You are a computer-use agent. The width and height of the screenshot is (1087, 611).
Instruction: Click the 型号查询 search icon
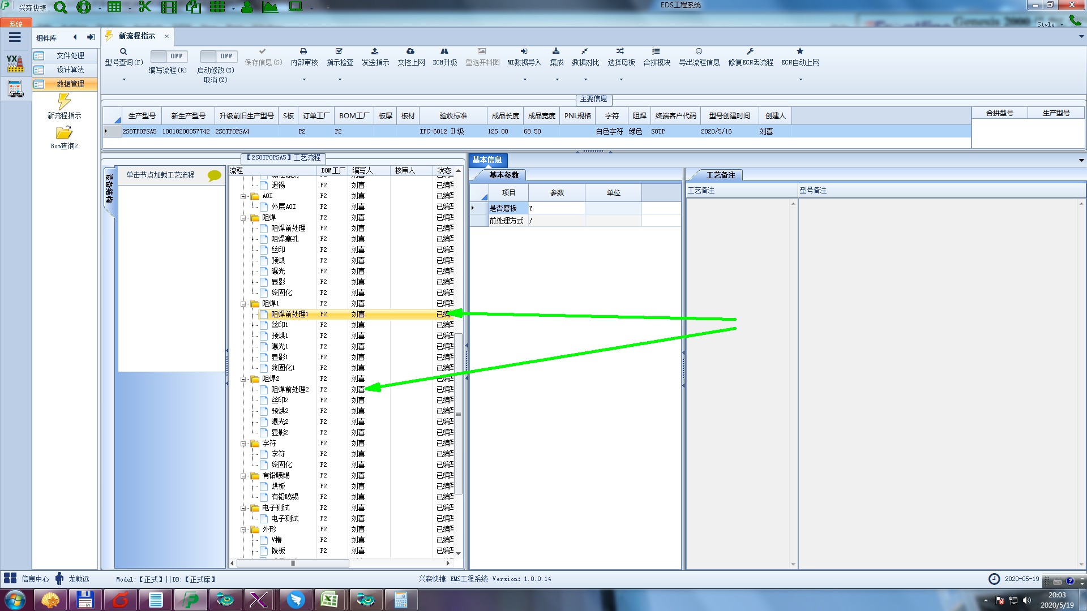tap(123, 51)
